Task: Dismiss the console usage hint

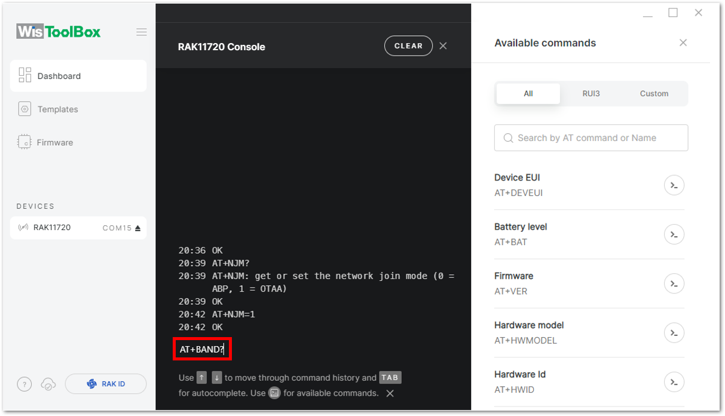Action: tap(390, 393)
